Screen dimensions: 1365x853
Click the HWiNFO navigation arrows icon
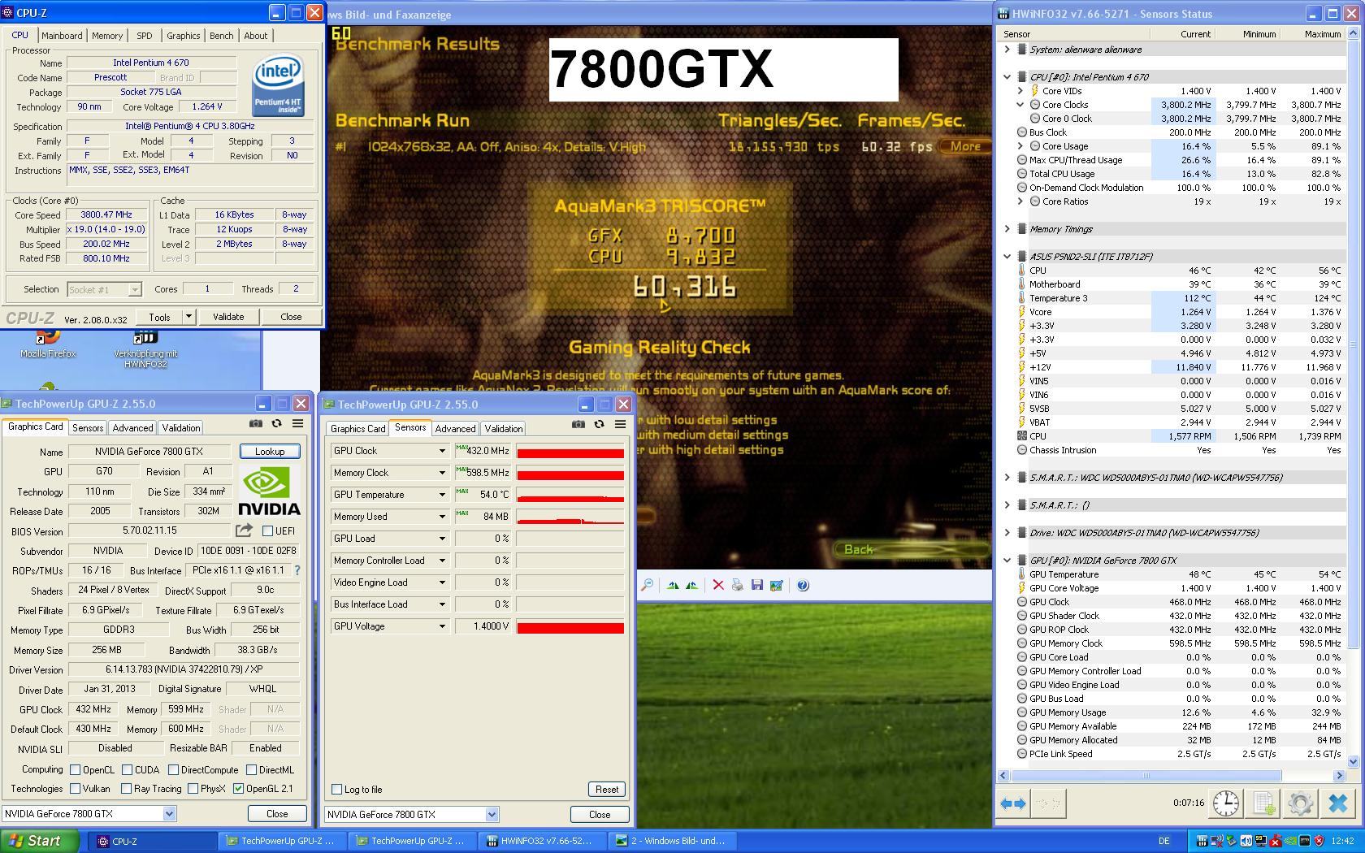click(x=1012, y=803)
